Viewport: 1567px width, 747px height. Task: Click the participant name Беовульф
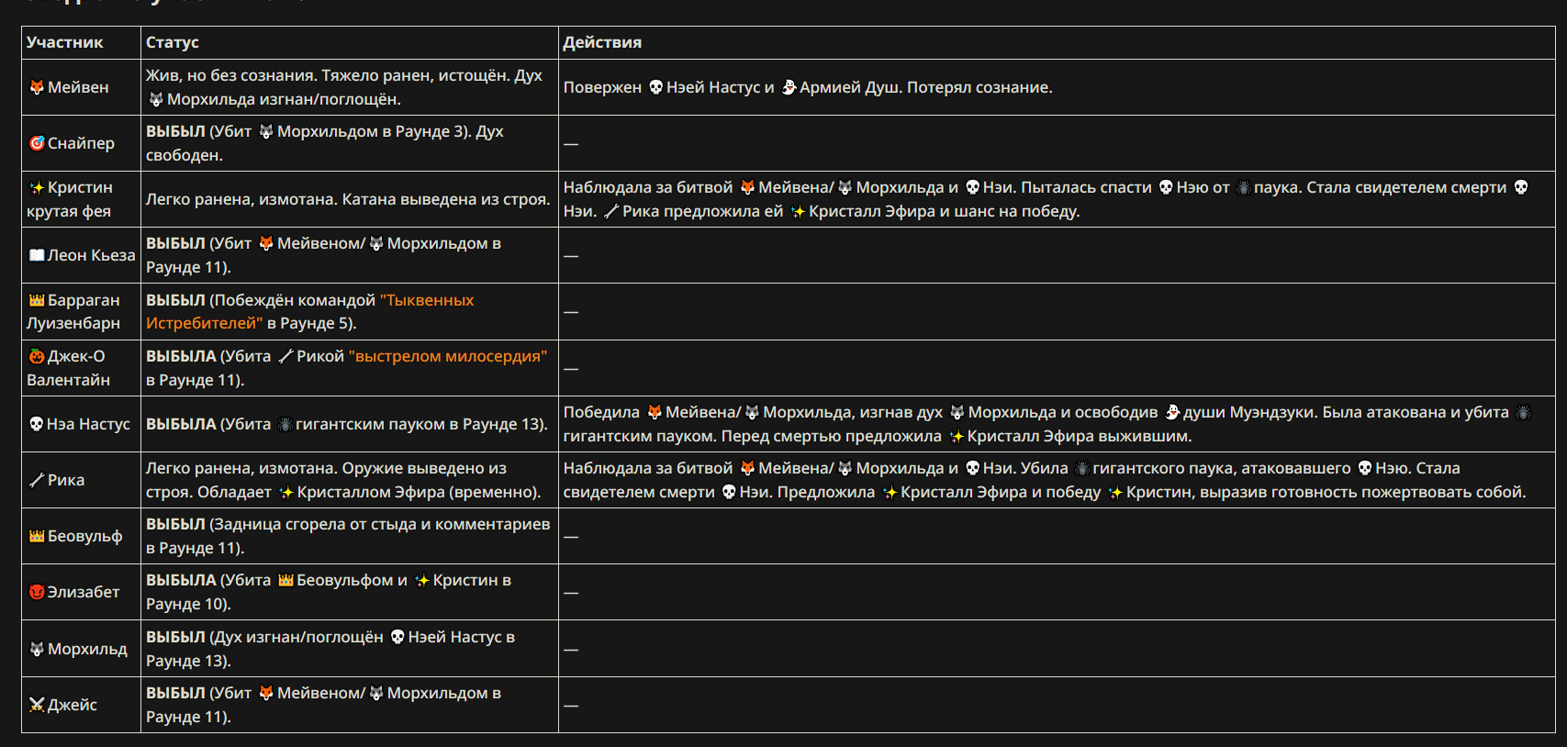tap(84, 536)
